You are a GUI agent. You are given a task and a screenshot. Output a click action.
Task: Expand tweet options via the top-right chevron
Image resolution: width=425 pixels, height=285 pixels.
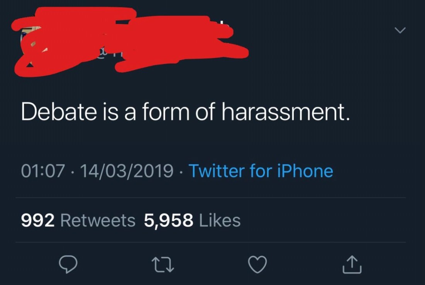click(x=400, y=30)
